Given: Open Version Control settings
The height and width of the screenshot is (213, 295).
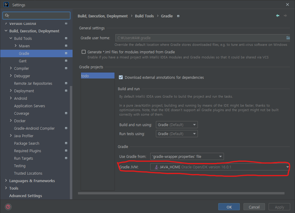Looking at the screenshot, I should (22, 23).
